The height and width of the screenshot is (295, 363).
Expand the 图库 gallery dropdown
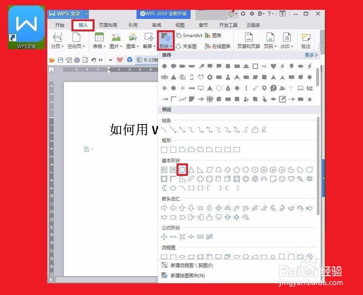point(132,41)
